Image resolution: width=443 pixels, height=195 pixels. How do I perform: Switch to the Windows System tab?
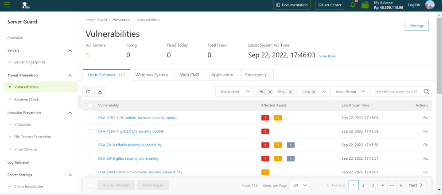(152, 75)
